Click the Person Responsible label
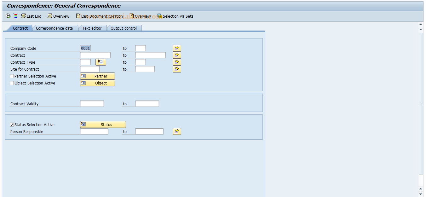This screenshot has width=426, height=197. pos(27,131)
